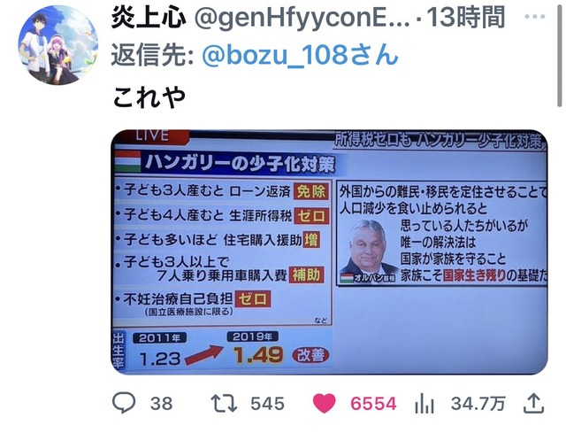566x433 pixels.
Task: Open the 13時間 timestamp
Action: [466, 18]
